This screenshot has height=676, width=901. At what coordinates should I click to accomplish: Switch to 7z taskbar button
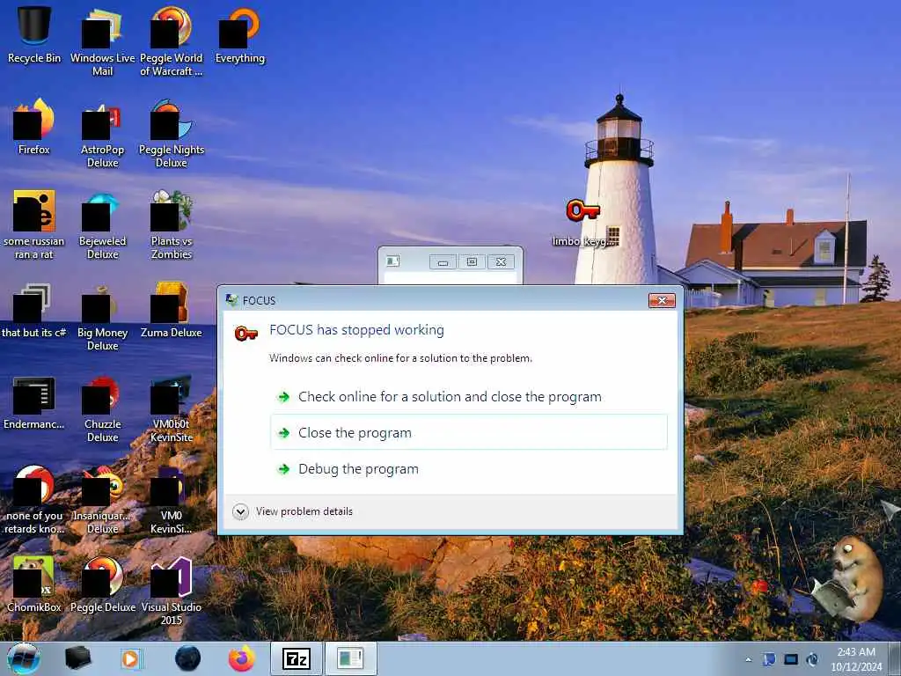[297, 658]
